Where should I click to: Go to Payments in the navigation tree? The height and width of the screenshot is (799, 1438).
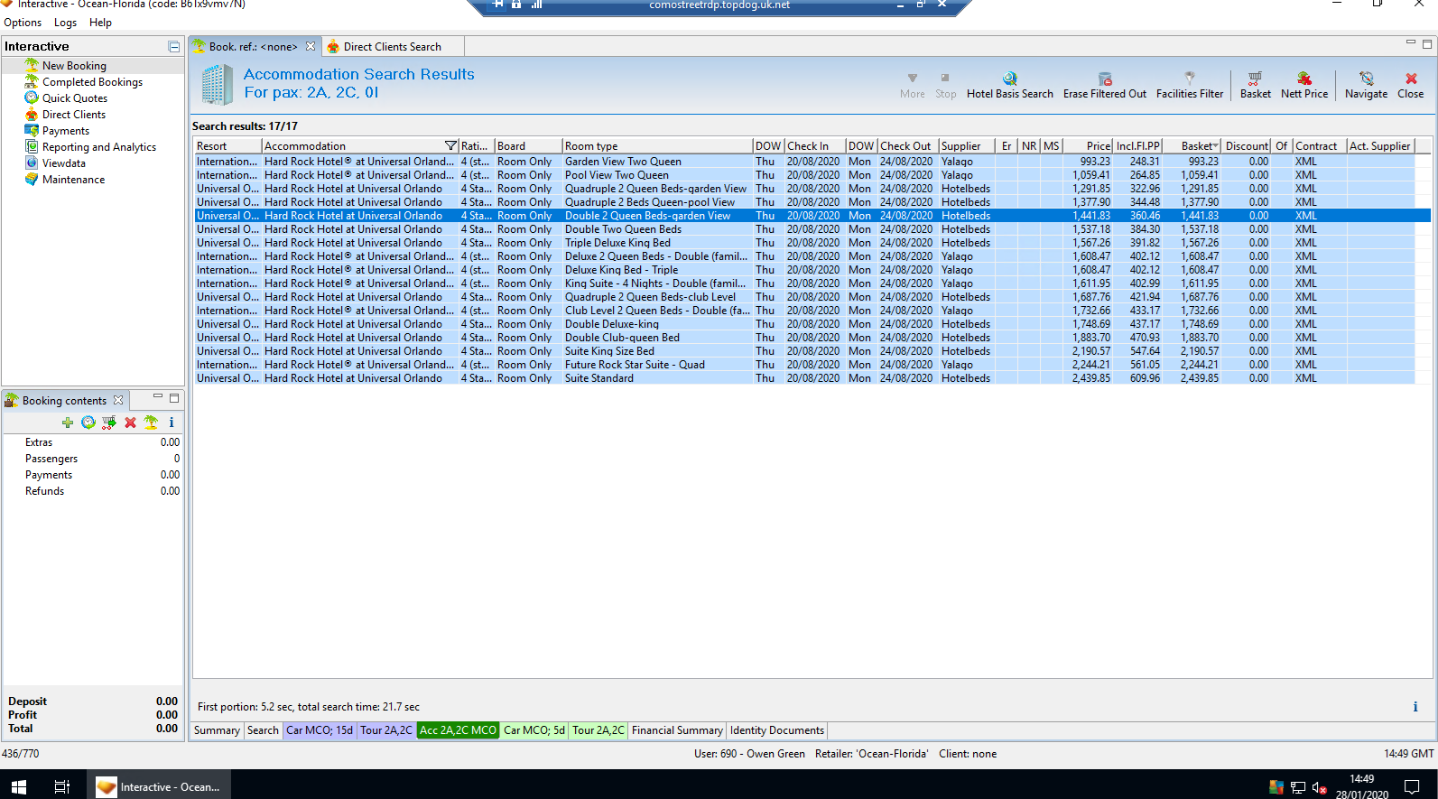click(66, 131)
